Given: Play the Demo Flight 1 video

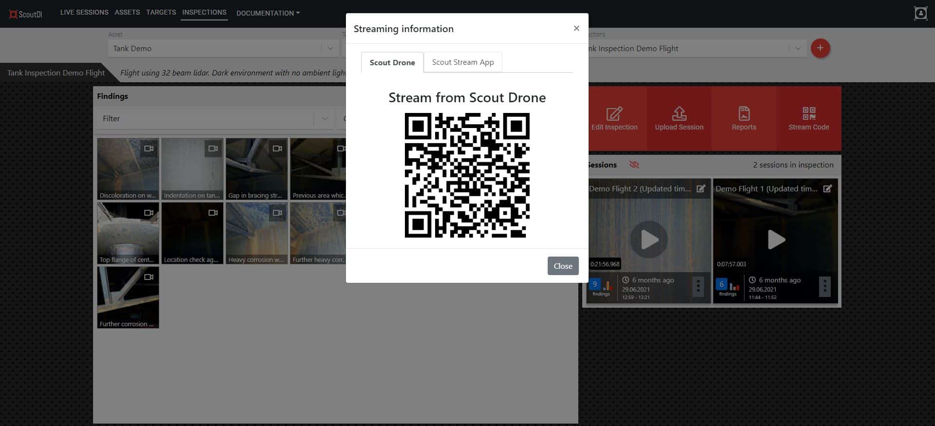Looking at the screenshot, I should click(776, 240).
